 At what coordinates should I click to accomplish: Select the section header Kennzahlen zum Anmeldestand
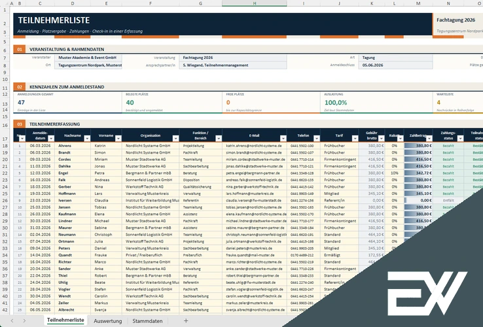click(x=67, y=87)
